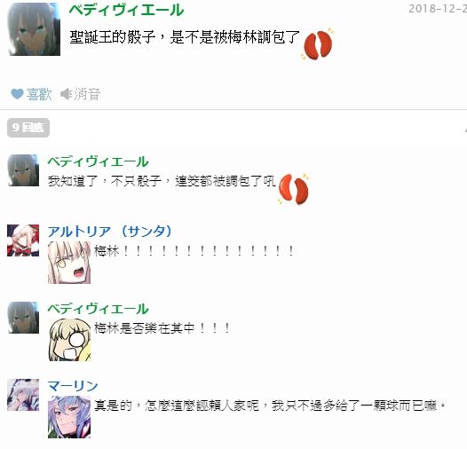Image resolution: width=467 pixels, height=449 pixels.
Task: Click the マーリン user avatar
Action: pyautogui.click(x=23, y=395)
